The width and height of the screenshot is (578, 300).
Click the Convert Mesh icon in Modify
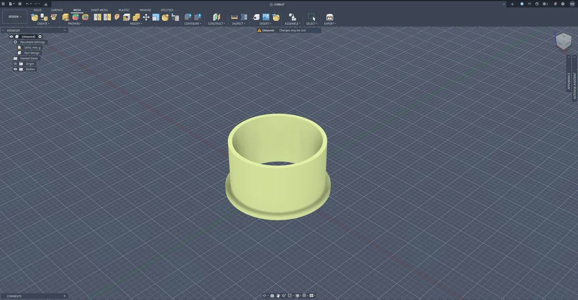click(165, 17)
